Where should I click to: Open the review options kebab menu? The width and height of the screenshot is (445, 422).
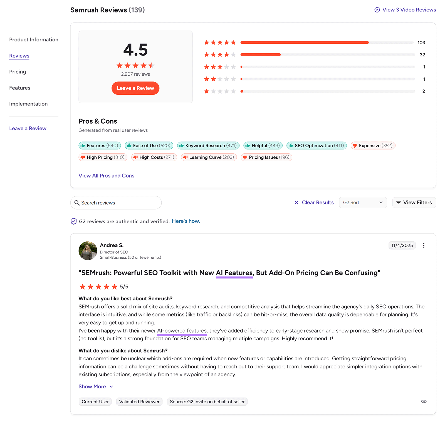[x=424, y=245]
